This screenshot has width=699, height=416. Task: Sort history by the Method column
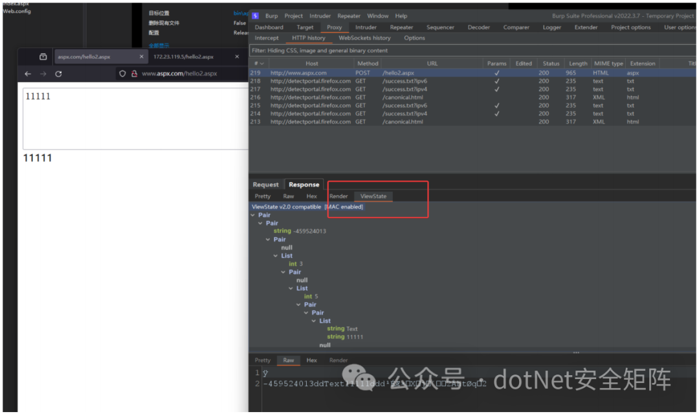pyautogui.click(x=368, y=64)
